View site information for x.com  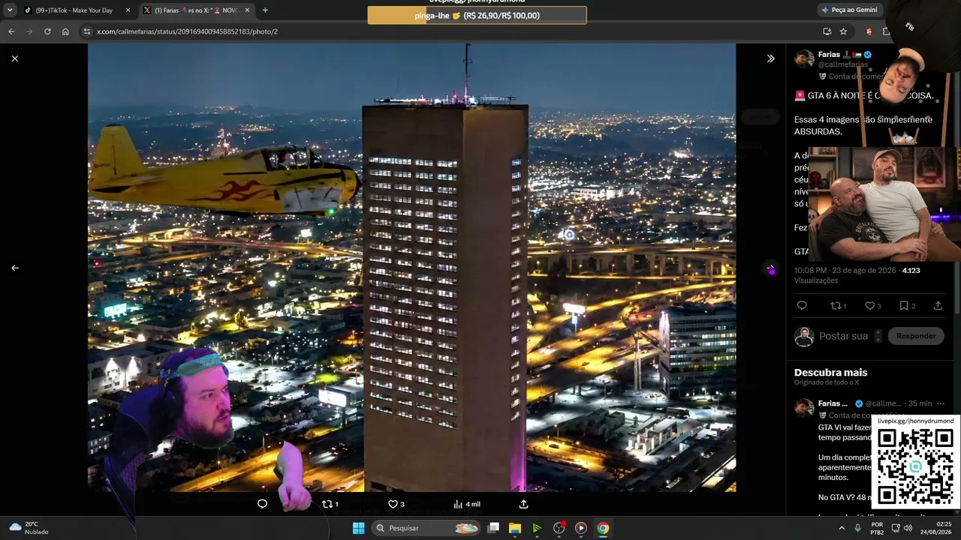[x=87, y=31]
